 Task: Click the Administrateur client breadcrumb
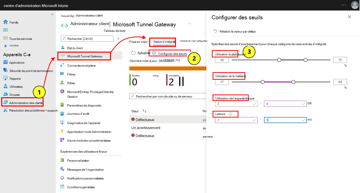coord(89,16)
